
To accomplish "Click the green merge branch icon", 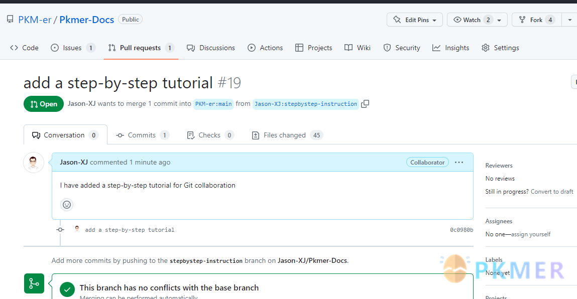I will point(34,283).
